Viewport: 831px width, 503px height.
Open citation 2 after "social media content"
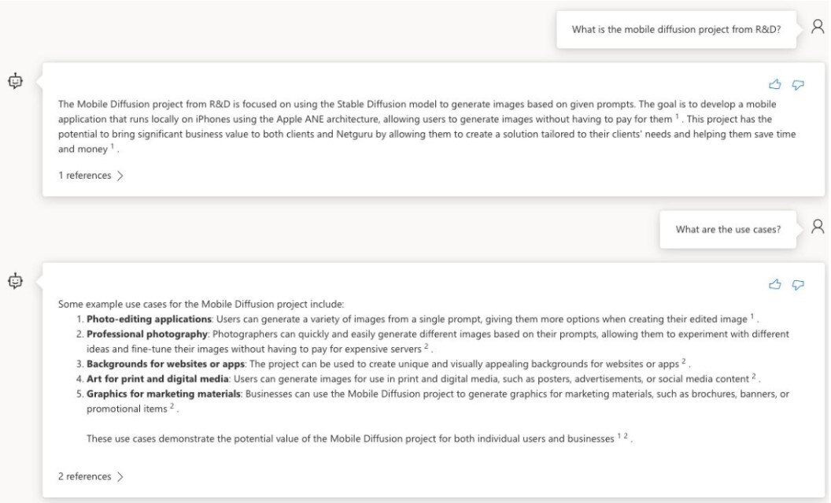(x=753, y=375)
